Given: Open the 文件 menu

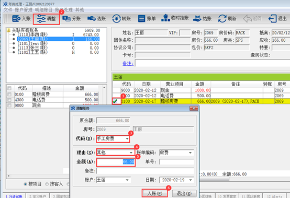Looking at the screenshot, I should [8, 10].
